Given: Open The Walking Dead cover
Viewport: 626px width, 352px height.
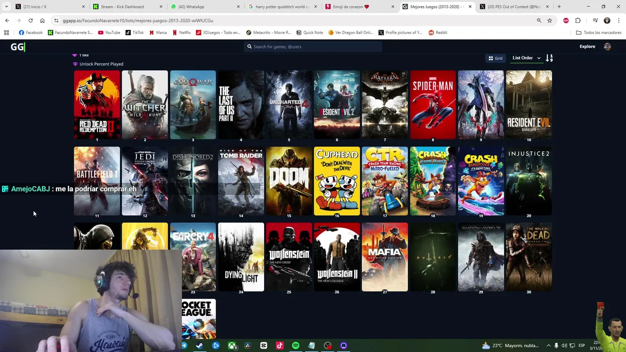Looking at the screenshot, I should click(529, 257).
